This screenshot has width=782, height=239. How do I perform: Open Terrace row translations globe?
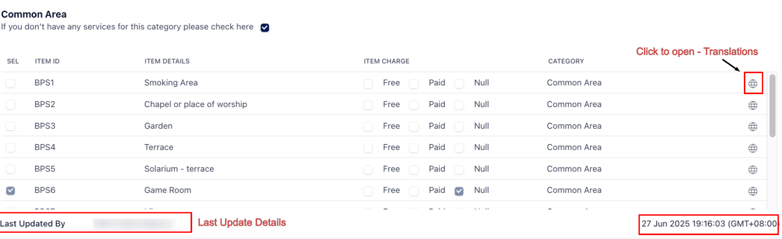point(753,148)
